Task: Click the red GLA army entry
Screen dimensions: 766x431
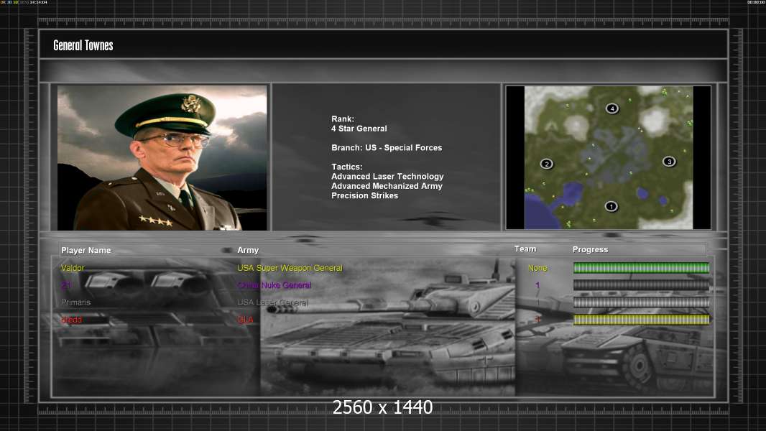Action: [x=245, y=320]
